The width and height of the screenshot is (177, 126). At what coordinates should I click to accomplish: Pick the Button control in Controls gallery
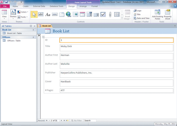[x=55, y=14]
